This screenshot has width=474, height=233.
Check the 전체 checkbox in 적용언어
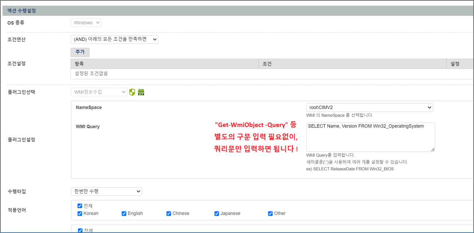coord(80,206)
